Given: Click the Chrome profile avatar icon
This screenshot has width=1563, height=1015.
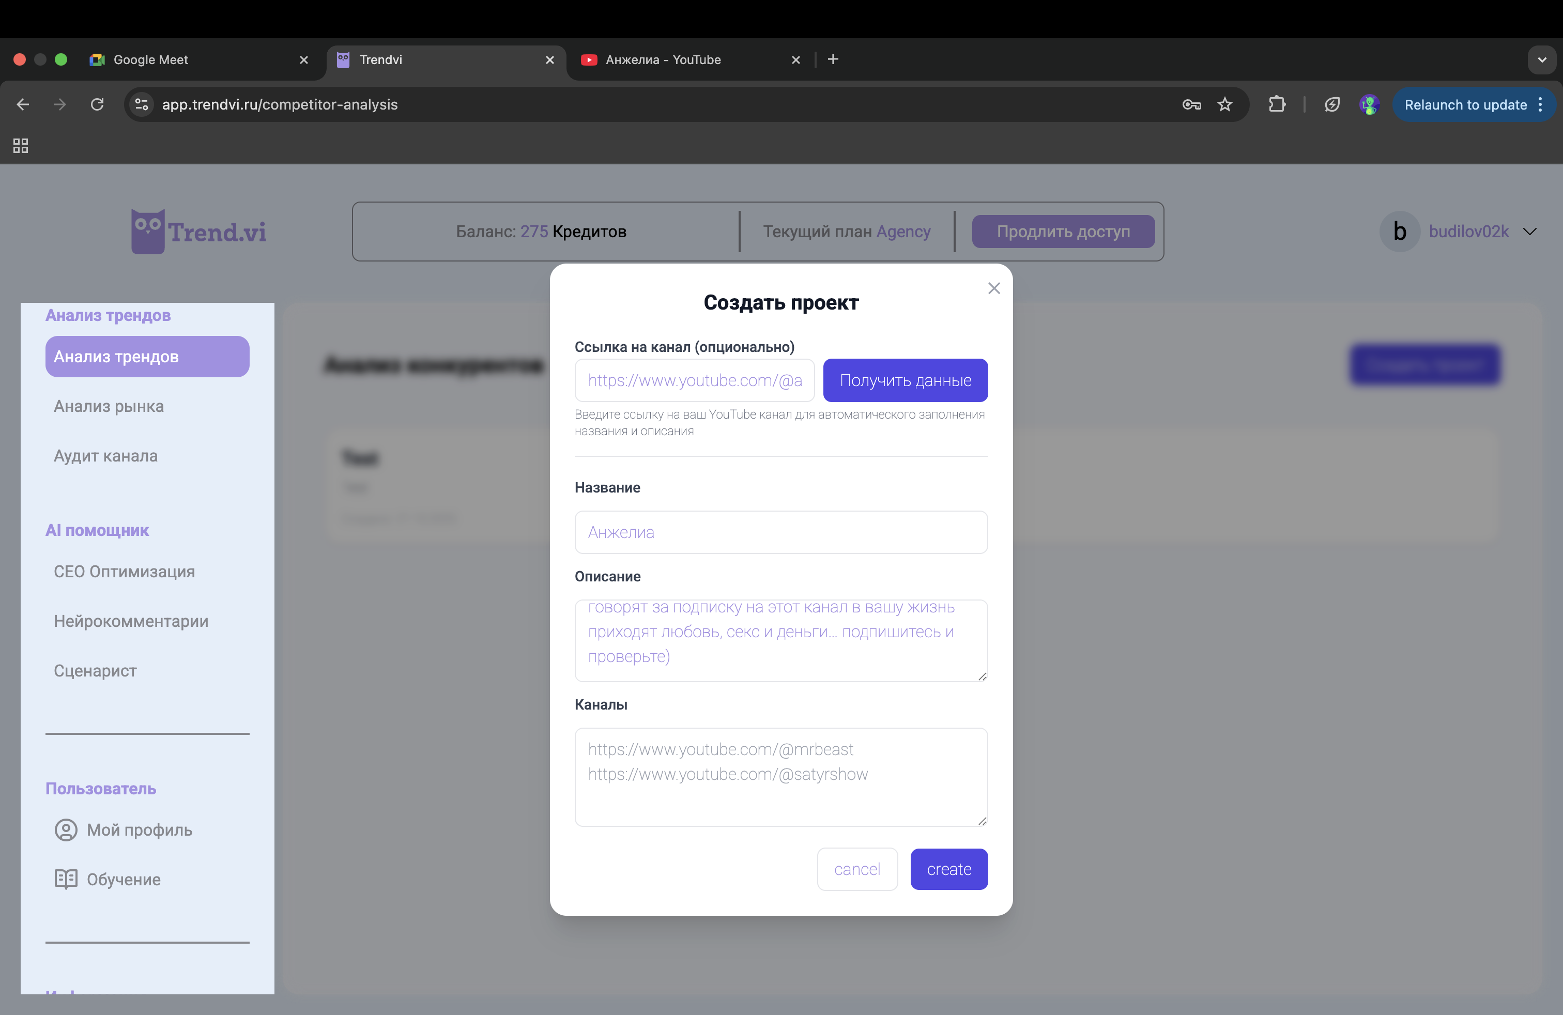Looking at the screenshot, I should pos(1369,104).
